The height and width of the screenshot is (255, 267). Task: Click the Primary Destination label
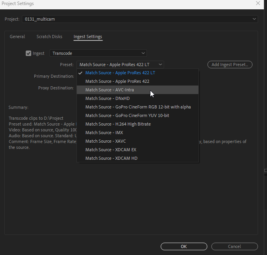[x=54, y=76]
